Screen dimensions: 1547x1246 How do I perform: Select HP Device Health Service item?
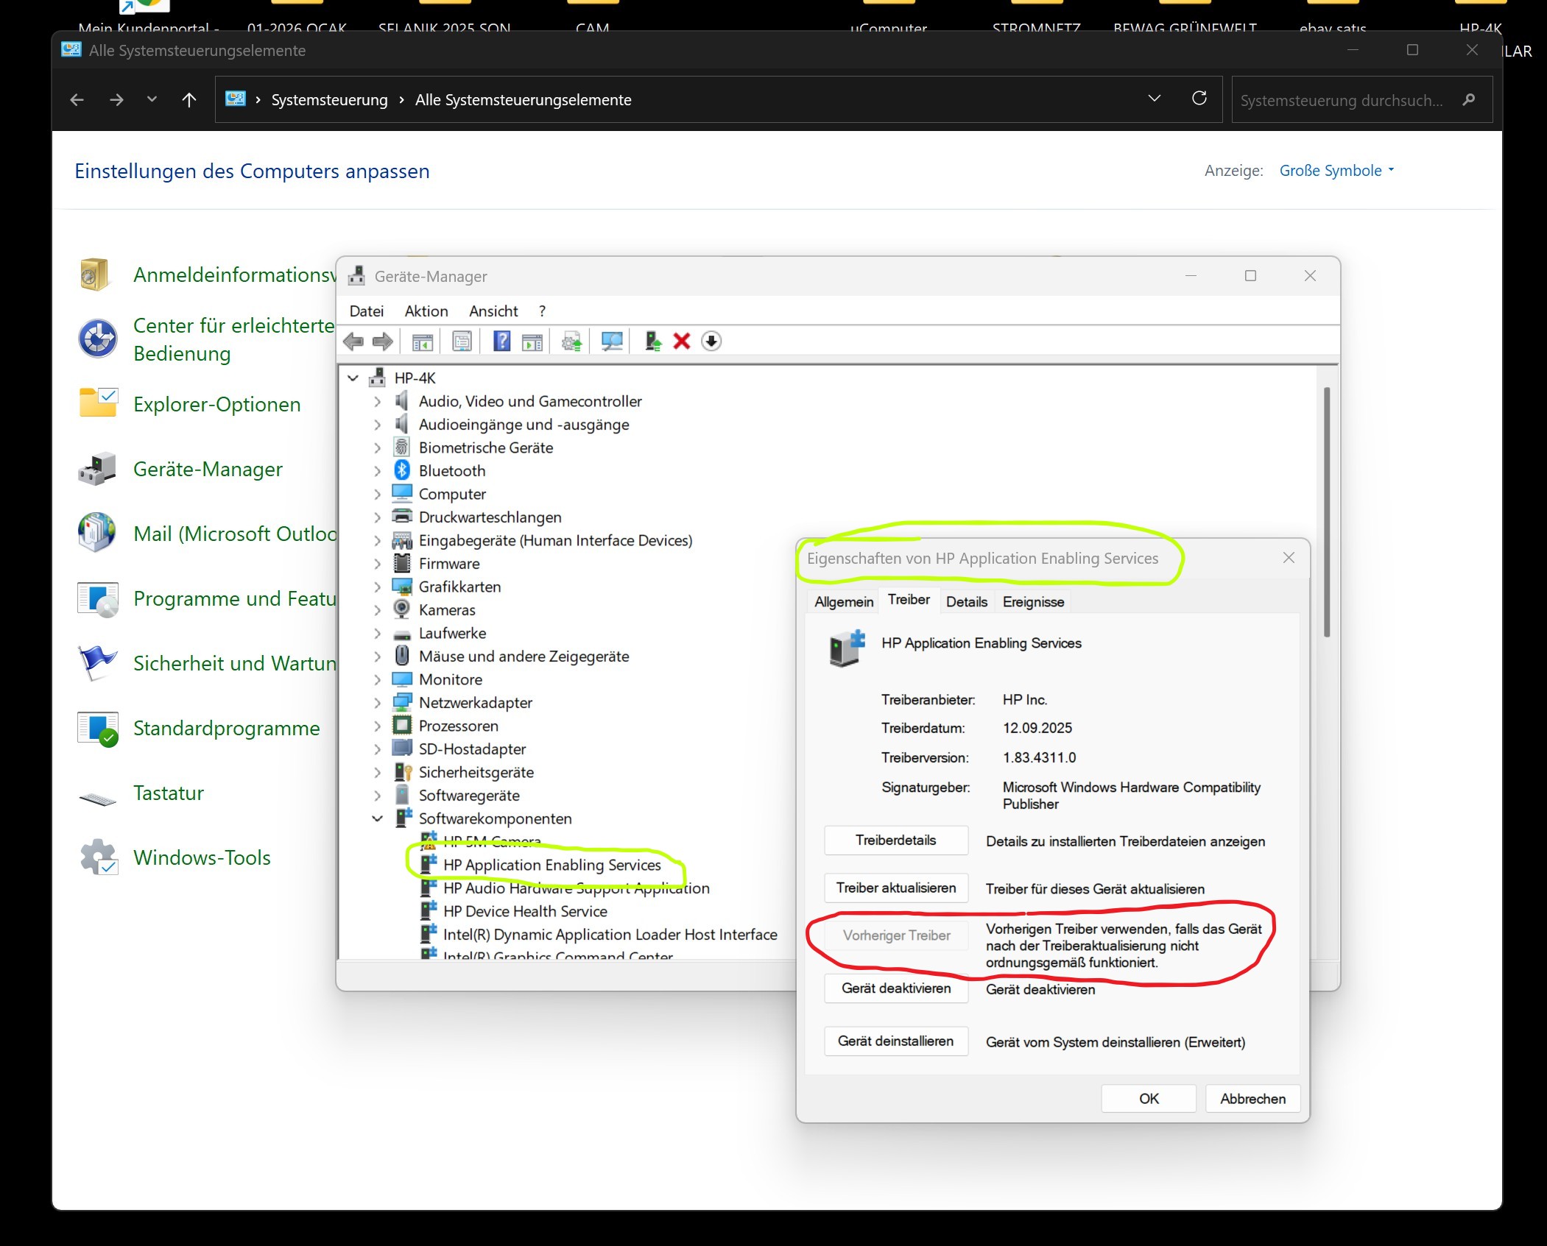[x=524, y=911]
